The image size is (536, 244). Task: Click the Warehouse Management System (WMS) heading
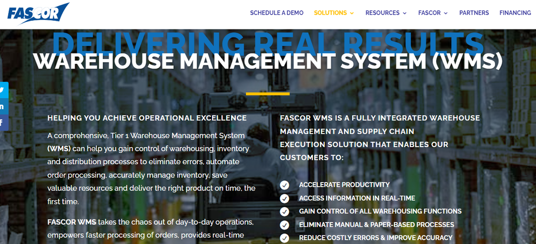point(268,61)
